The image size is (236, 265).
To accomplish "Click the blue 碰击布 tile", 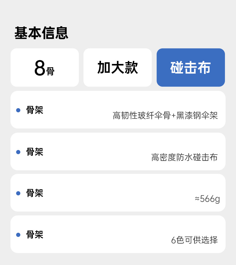I will (x=191, y=68).
